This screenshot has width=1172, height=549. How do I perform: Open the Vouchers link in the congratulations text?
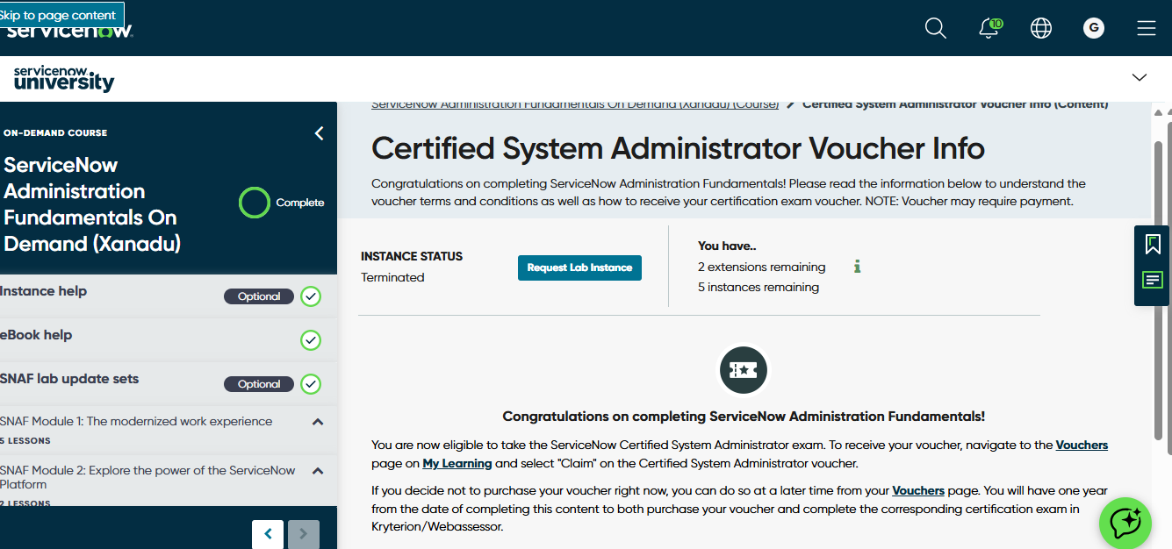[1081, 446]
